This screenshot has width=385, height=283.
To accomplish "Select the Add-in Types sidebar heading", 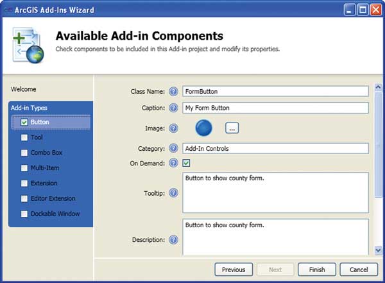I will 29,108.
